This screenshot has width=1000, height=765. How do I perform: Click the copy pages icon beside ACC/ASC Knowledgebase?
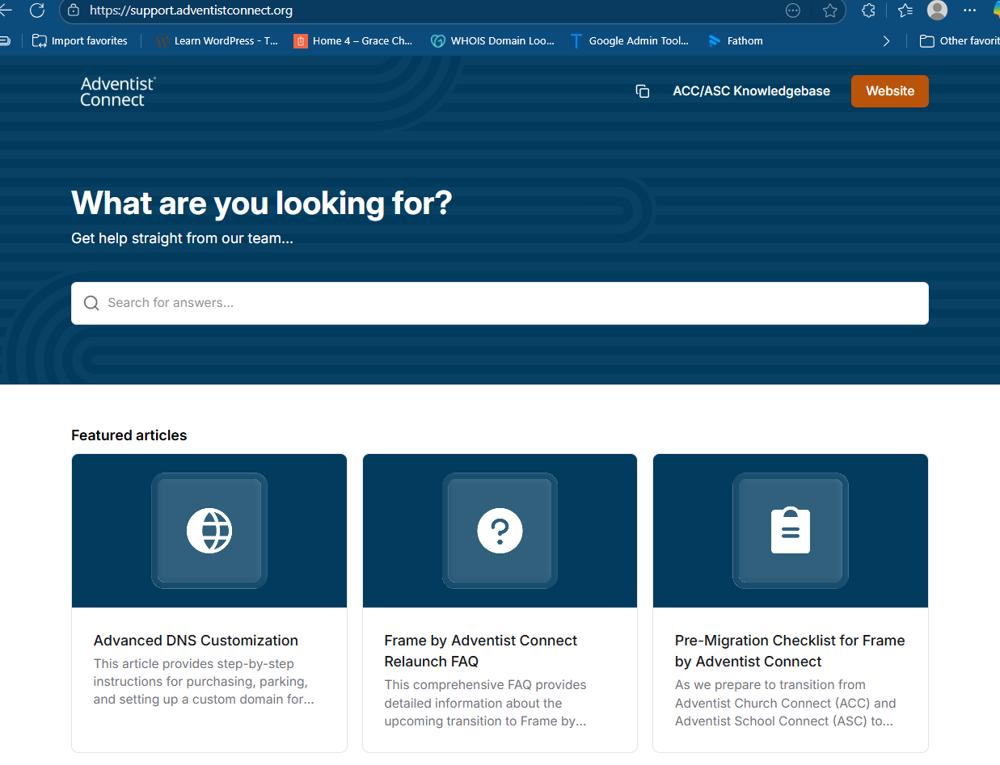coord(643,91)
